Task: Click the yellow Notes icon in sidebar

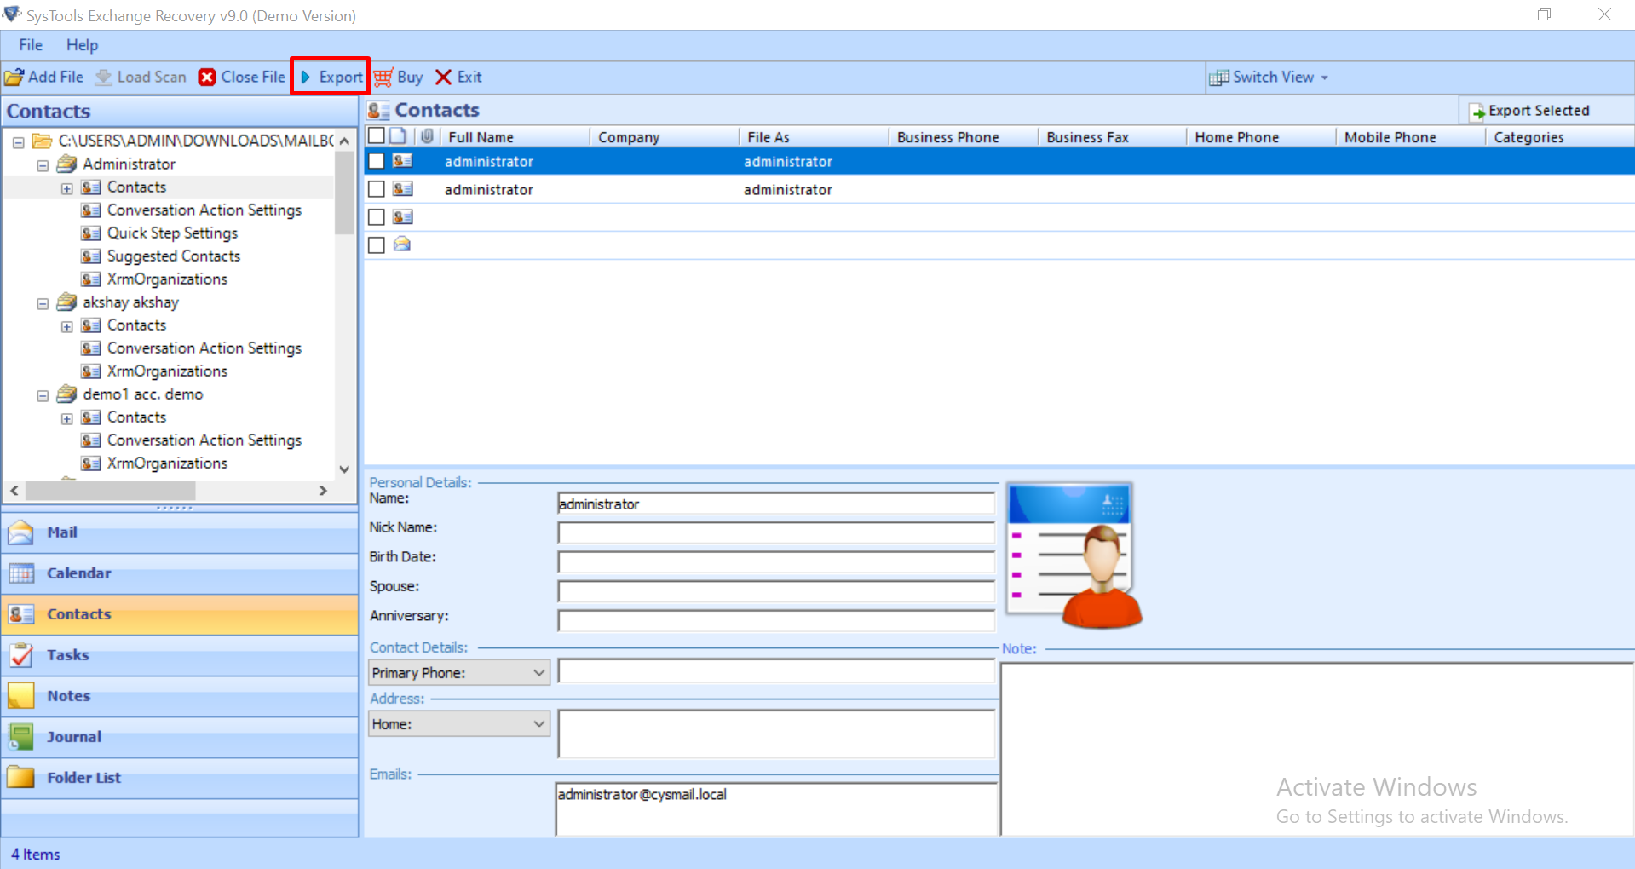Action: click(x=21, y=696)
